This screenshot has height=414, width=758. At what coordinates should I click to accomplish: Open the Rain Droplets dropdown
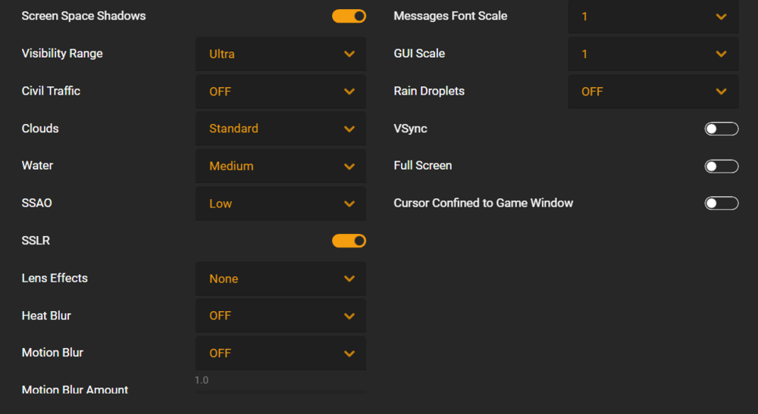653,92
